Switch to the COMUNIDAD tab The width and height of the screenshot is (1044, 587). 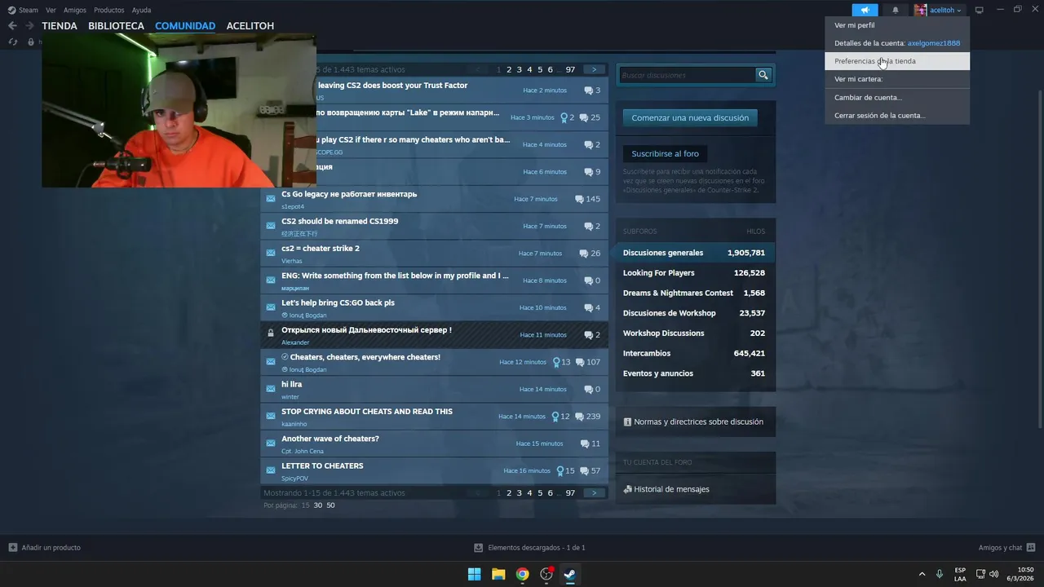[185, 26]
